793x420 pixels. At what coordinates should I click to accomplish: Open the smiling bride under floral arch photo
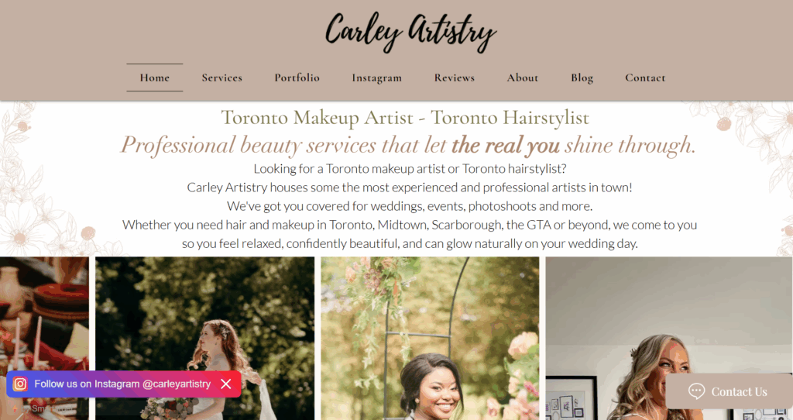point(430,338)
